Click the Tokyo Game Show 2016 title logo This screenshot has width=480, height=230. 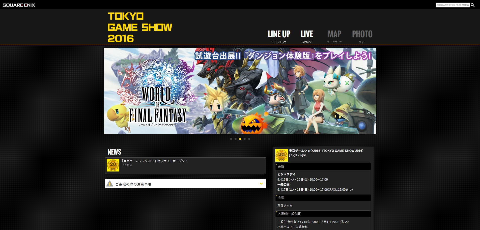[140, 27]
